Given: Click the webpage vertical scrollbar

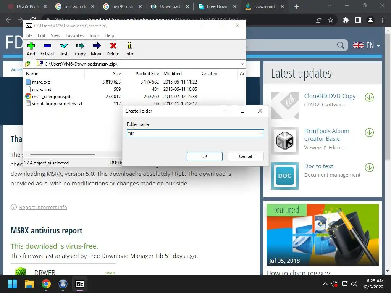Looking at the screenshot, I should 388,97.
